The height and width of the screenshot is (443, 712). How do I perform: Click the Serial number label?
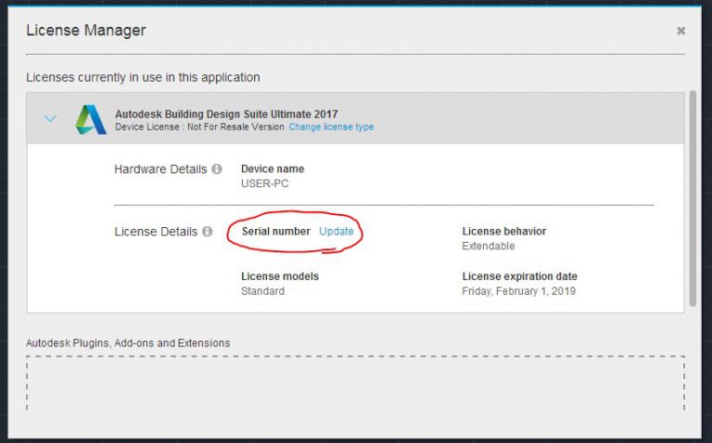point(276,231)
